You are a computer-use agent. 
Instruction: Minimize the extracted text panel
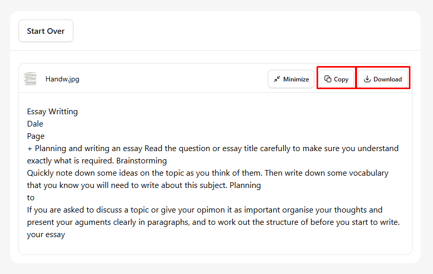pyautogui.click(x=291, y=79)
